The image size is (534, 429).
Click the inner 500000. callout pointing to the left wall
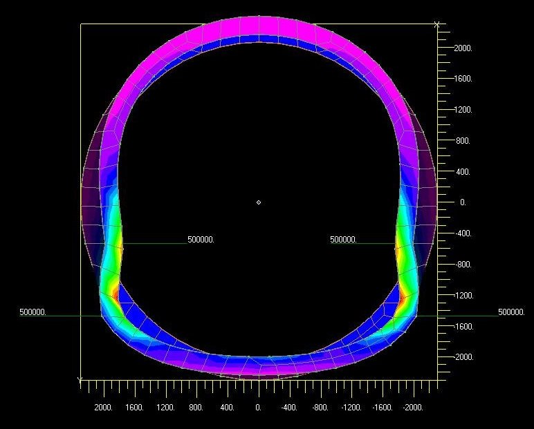[x=201, y=240]
